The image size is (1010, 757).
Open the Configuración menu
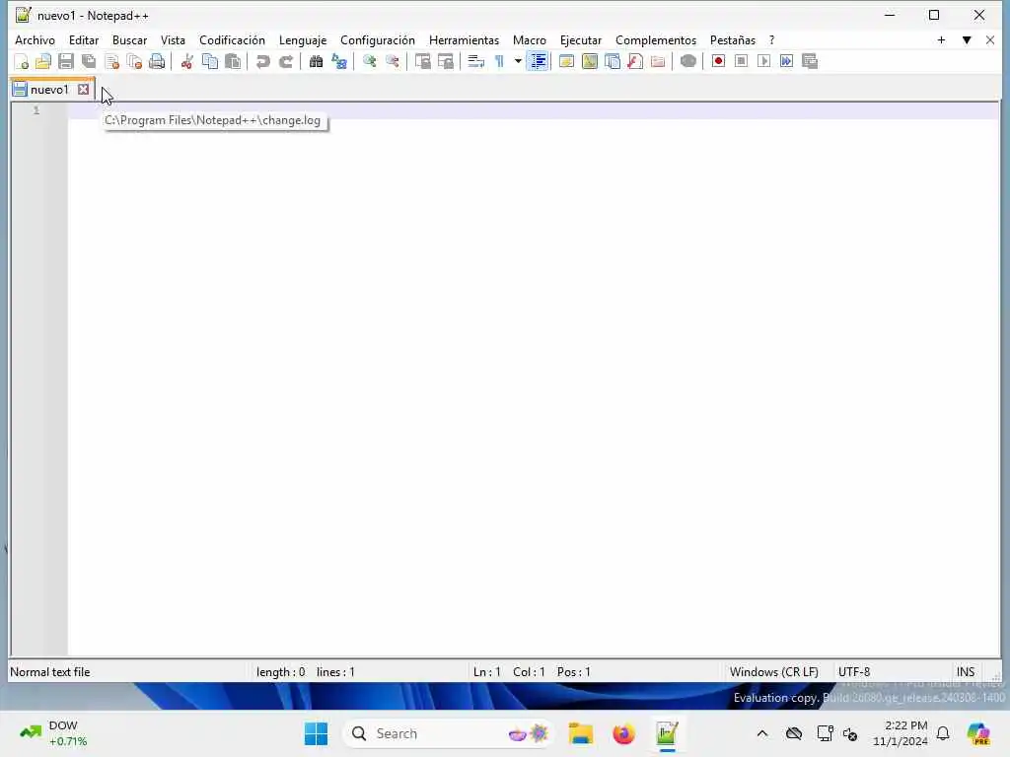[x=378, y=39]
